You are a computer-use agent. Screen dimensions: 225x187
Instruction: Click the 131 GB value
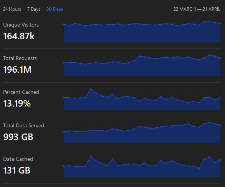coord(17,170)
